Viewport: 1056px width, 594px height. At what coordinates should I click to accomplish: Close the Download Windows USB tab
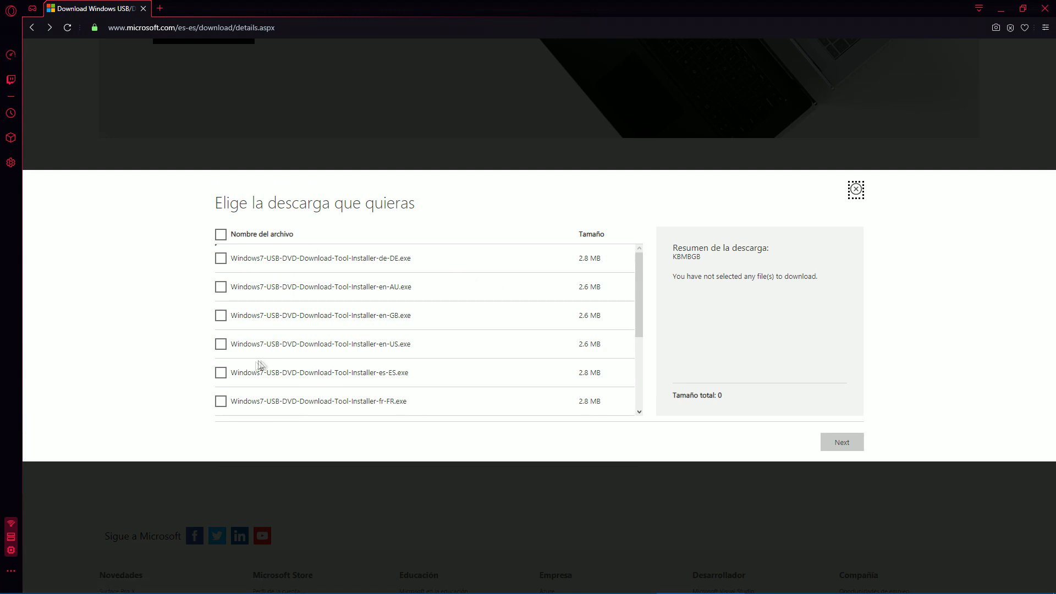(x=144, y=9)
